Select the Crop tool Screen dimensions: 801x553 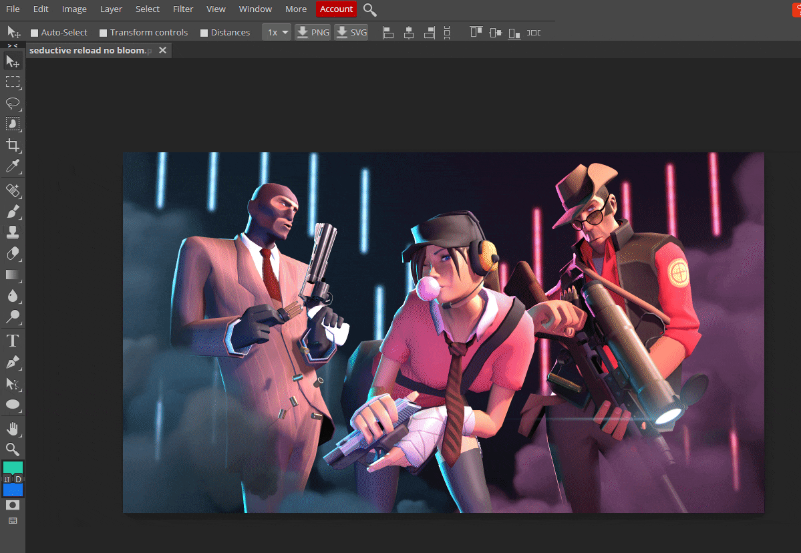click(x=13, y=145)
